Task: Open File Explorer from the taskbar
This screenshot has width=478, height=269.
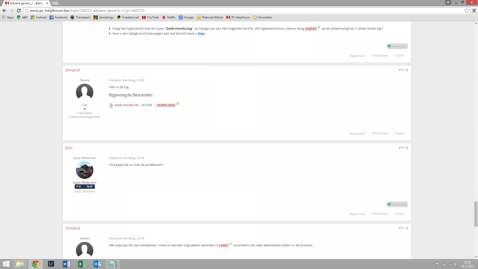Action: [20, 264]
